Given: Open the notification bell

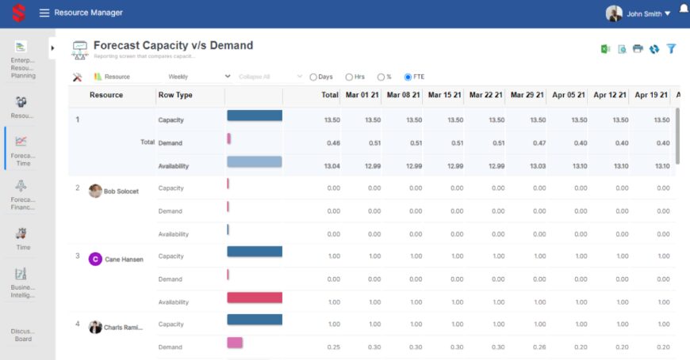Looking at the screenshot, I should tap(684, 9).
